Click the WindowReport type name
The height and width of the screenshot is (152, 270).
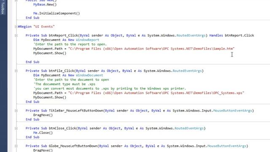click(x=87, y=40)
